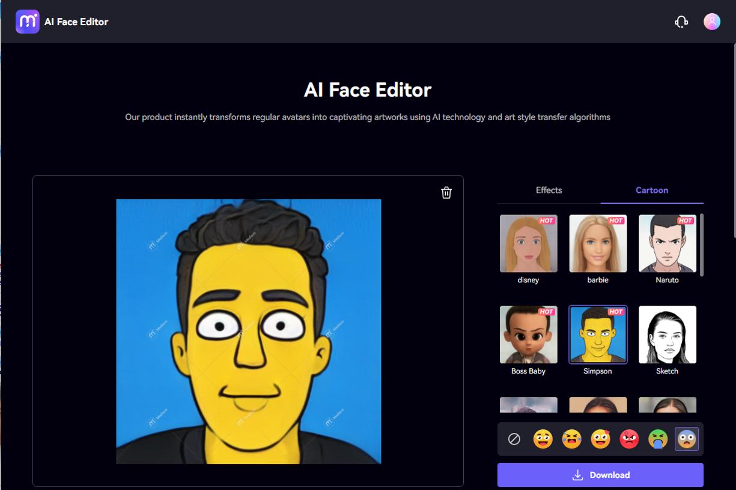
Task: Select the barbie style preset
Action: (598, 243)
